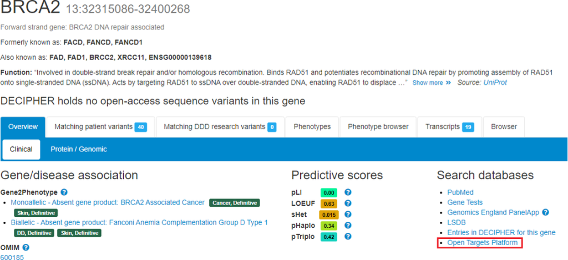Open pTriplo score help icon
Viewport: 568px width, 260px height.
(x=348, y=237)
